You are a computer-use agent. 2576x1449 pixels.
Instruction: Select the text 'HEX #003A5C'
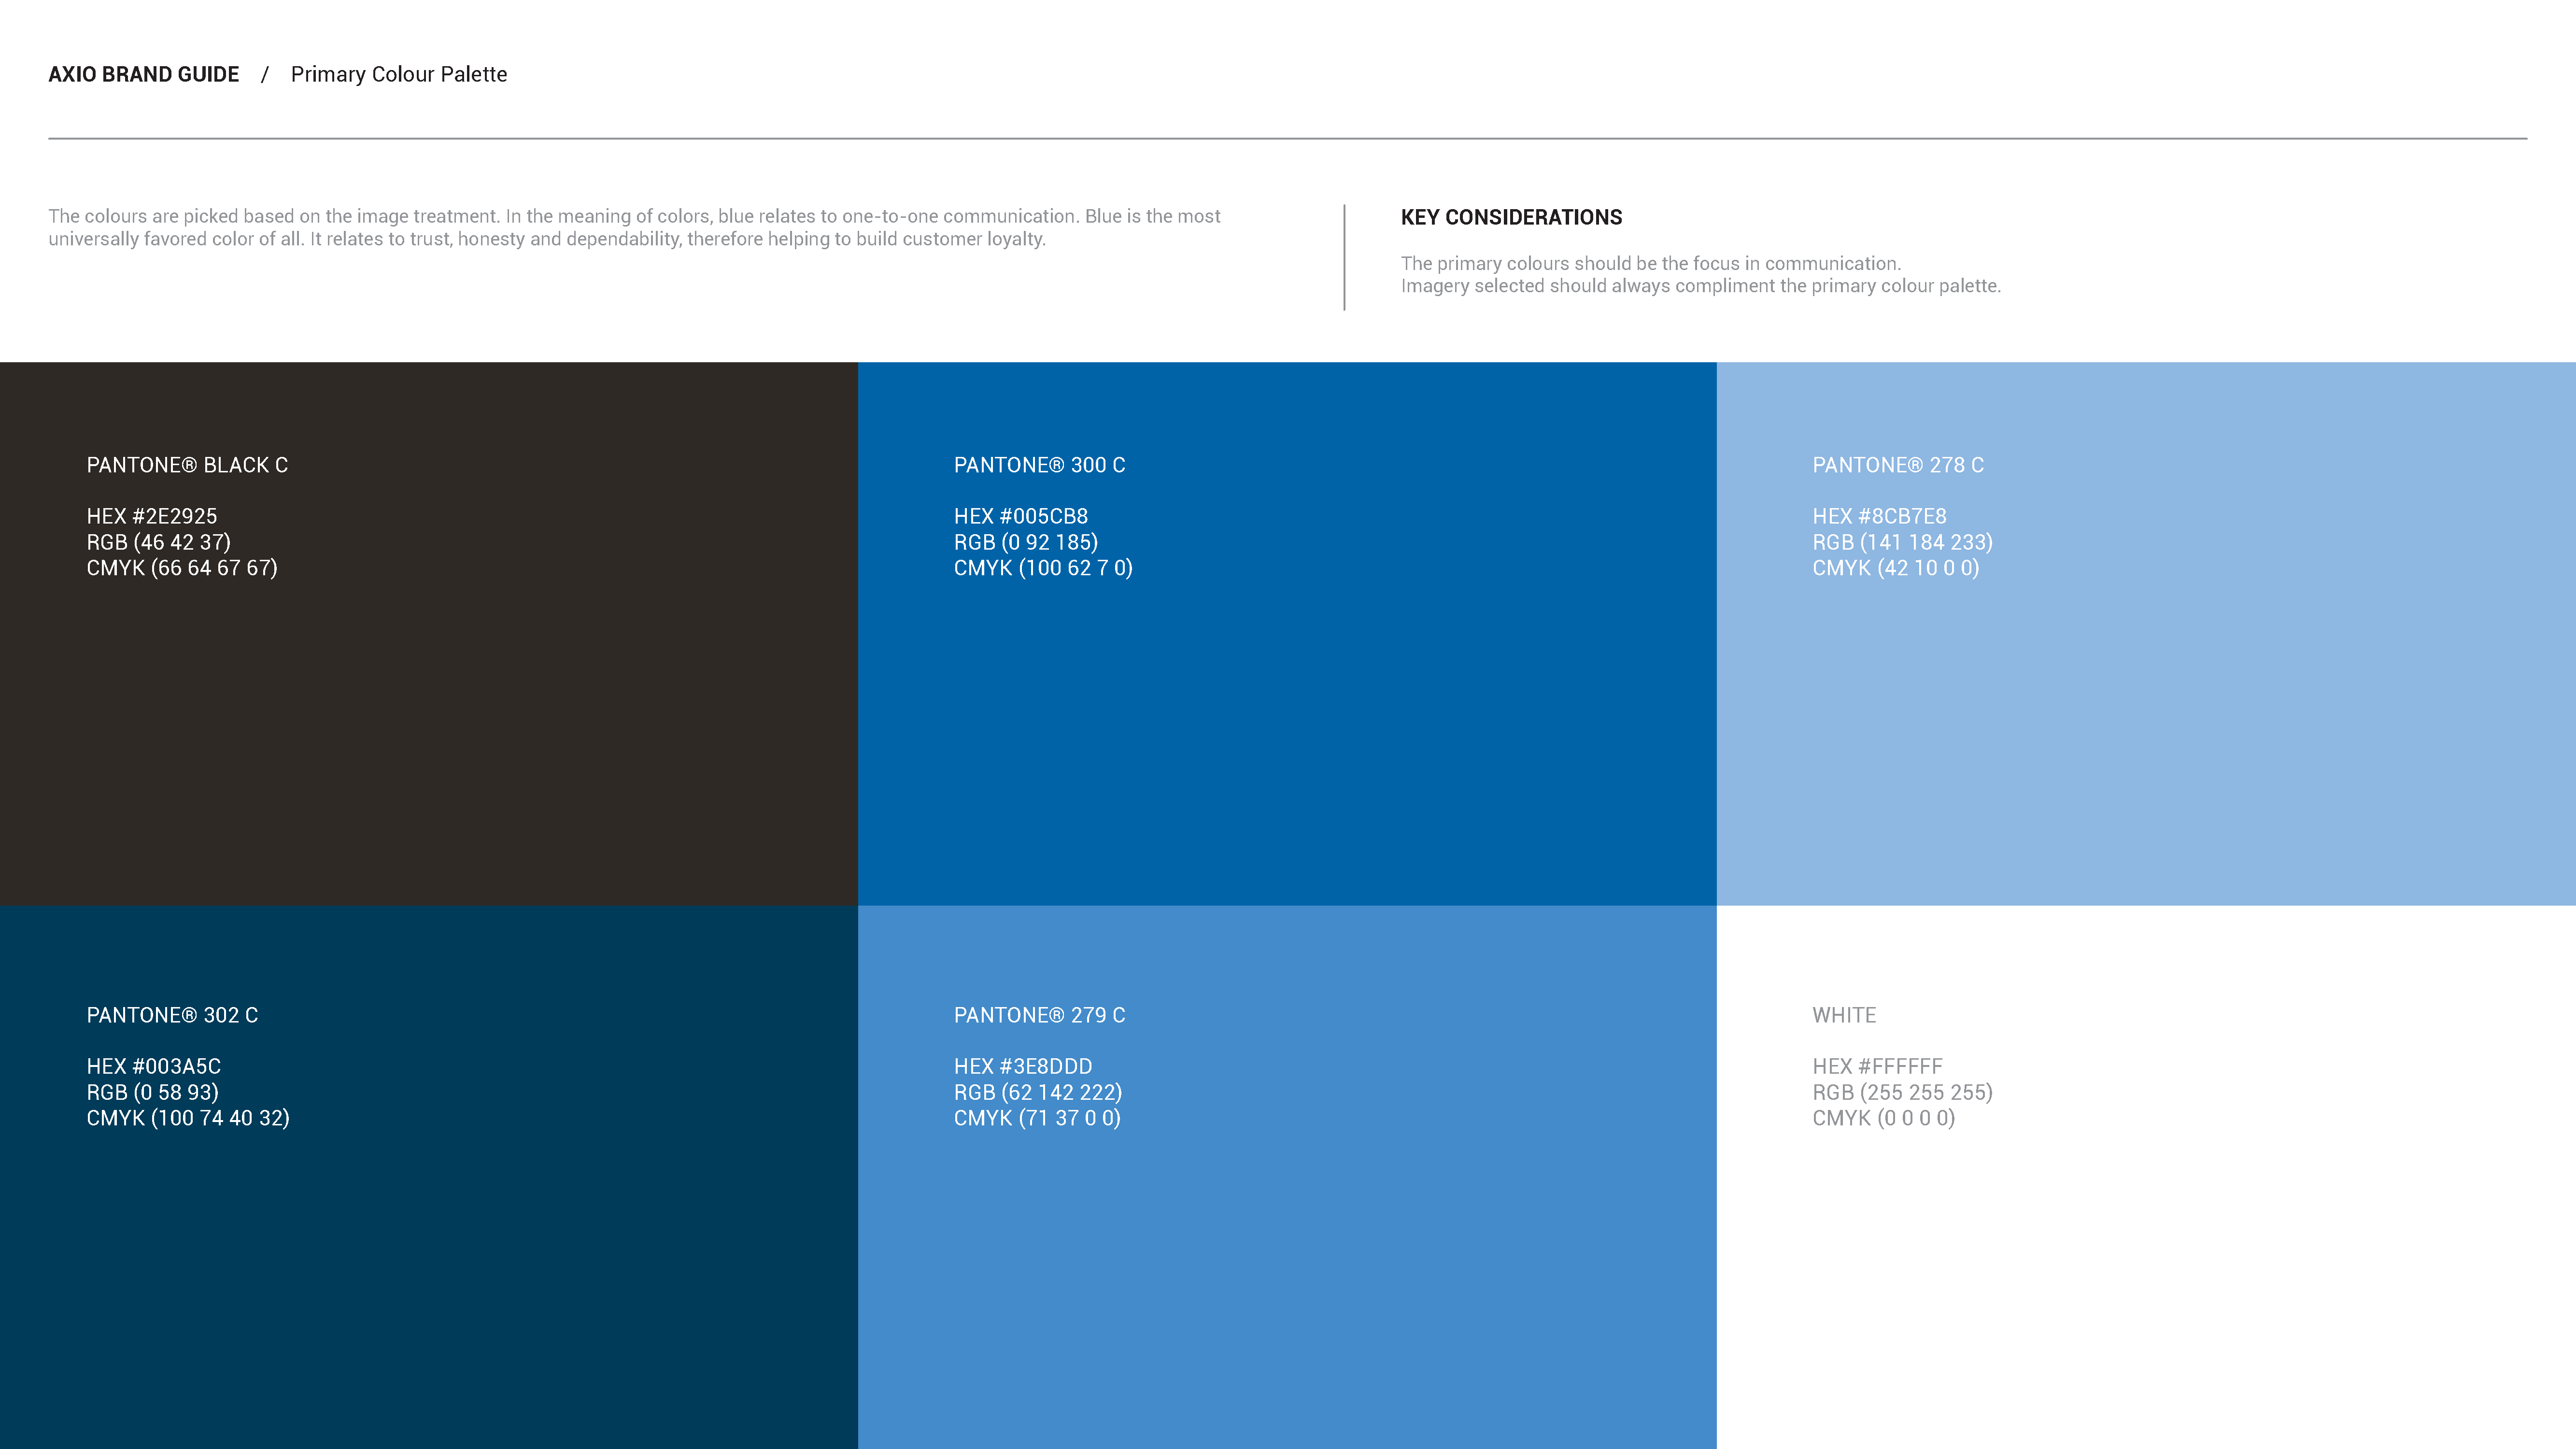pos(154,1066)
